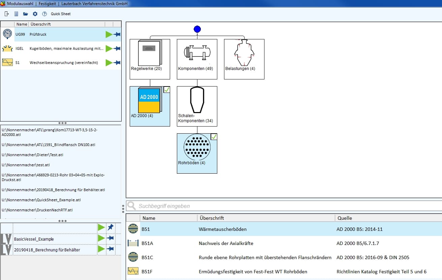
Task: Expand the Regelwerke (20) category
Action: coord(150,59)
